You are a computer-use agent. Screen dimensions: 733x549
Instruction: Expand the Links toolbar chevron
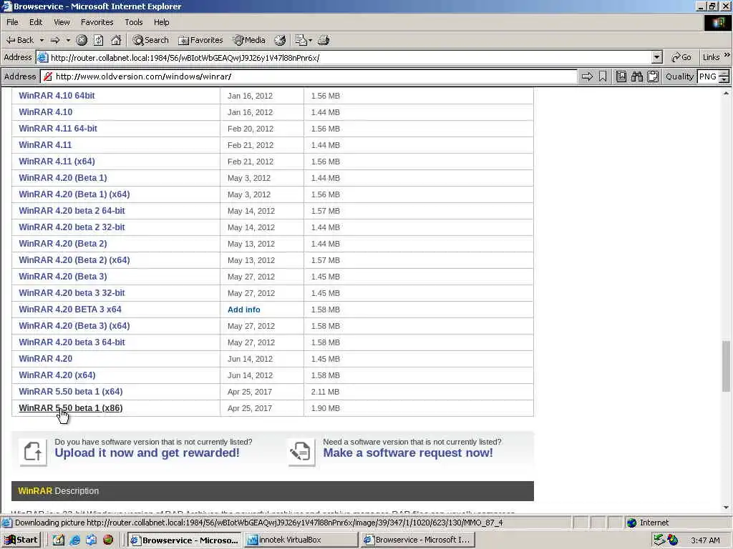point(727,56)
